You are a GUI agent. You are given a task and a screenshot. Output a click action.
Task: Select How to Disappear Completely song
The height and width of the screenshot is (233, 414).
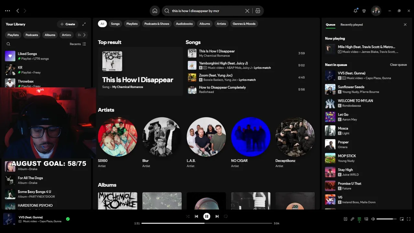tap(247, 90)
